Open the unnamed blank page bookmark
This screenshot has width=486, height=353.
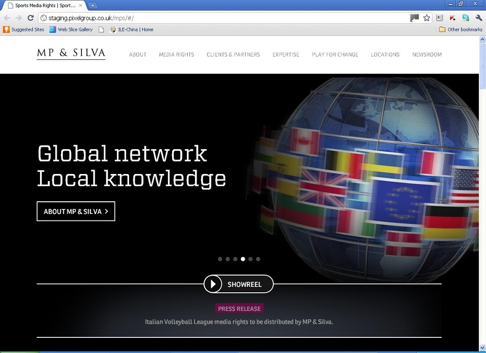pos(101,29)
